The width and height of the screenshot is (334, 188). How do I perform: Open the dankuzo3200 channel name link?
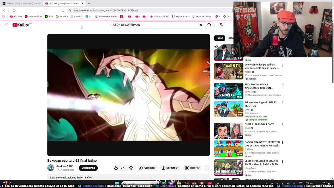click(x=65, y=166)
